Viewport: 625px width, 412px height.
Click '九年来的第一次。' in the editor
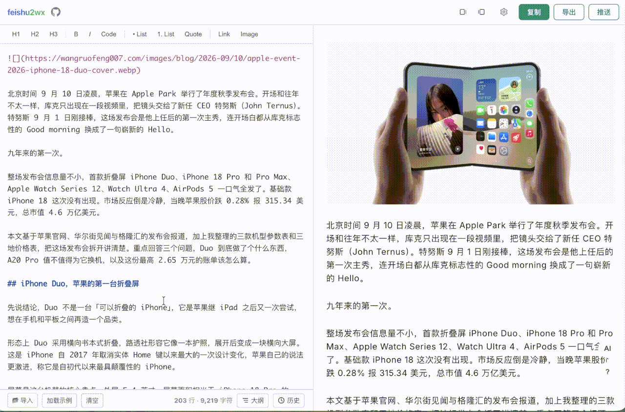click(x=36, y=153)
